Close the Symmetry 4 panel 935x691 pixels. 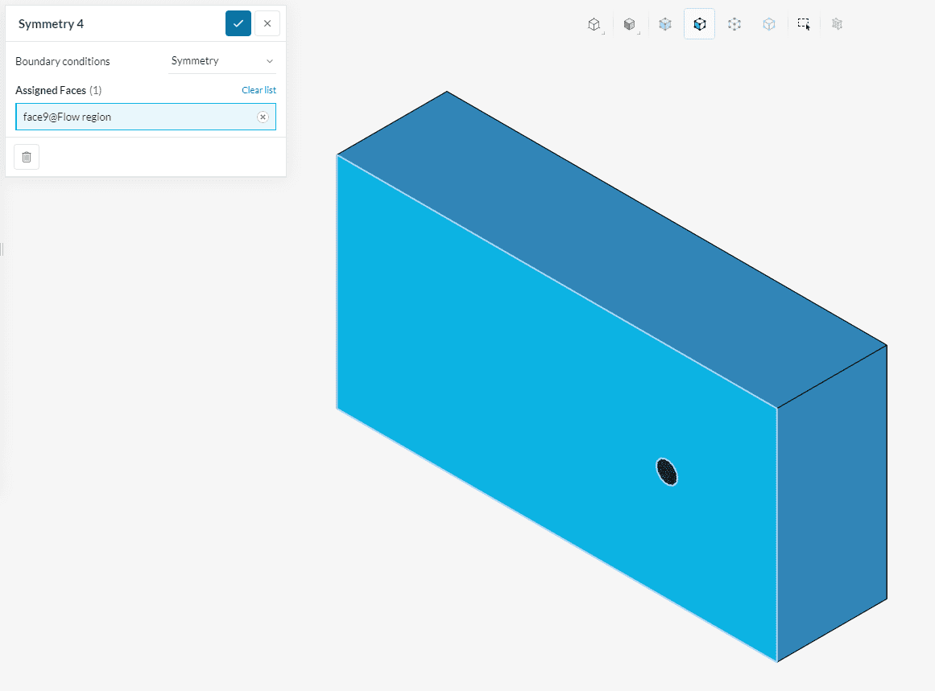pyautogui.click(x=267, y=23)
